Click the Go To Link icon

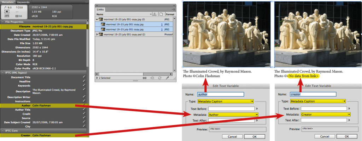(152, 78)
